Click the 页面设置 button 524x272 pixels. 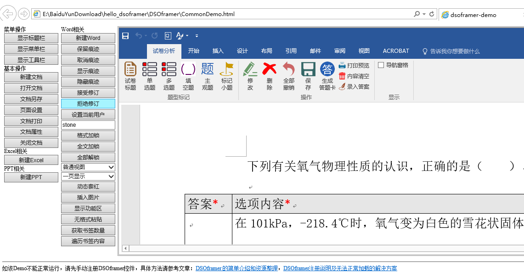31,110
